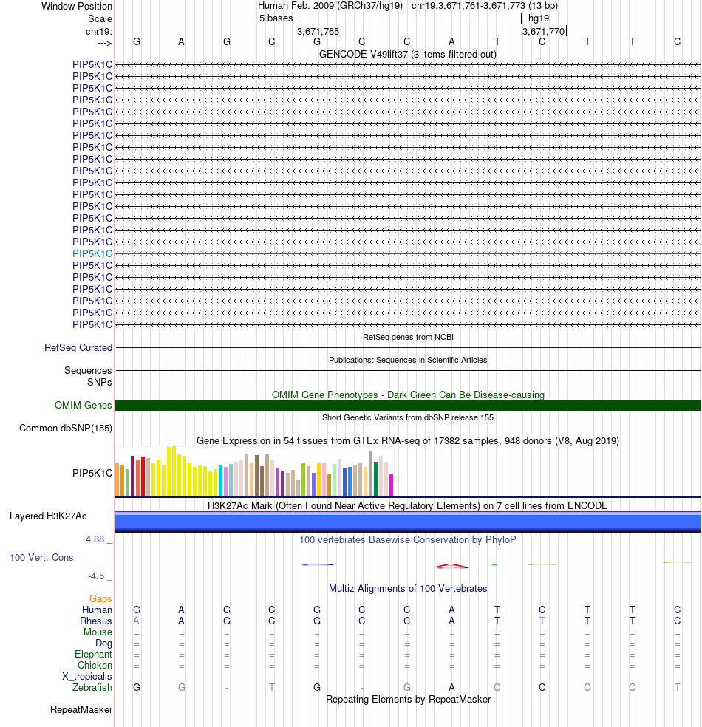The image size is (702, 727).
Task: Click the Elephant species label
Action: [93, 654]
